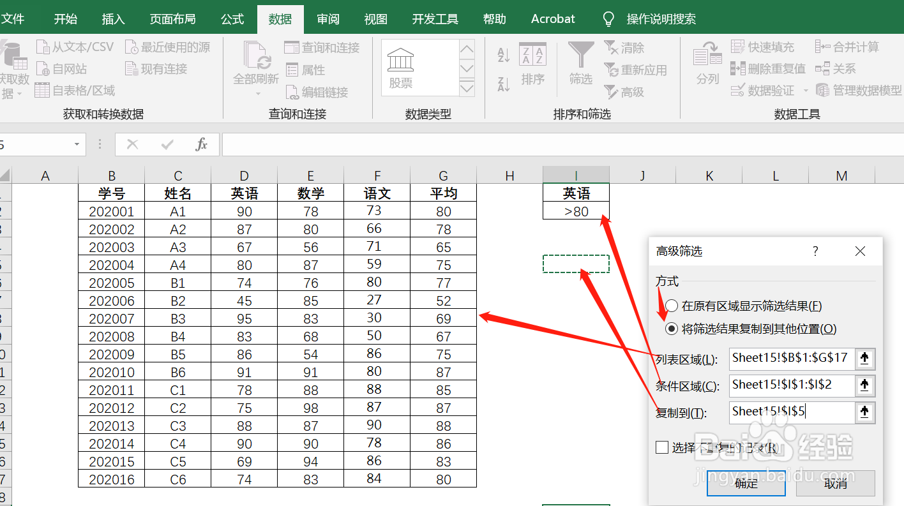
Task: Open the 开始 ribbon tab
Action: point(66,19)
